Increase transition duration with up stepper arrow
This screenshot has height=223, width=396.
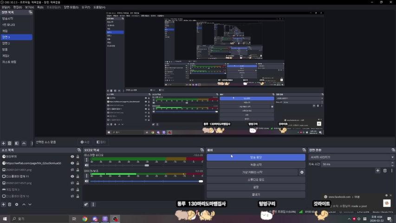coord(392,163)
